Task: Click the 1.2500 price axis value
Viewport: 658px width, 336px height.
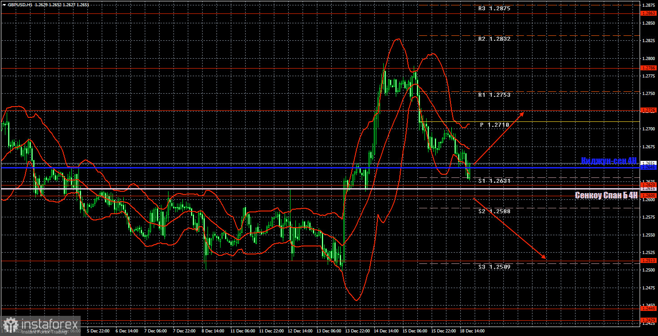Action: coord(649,270)
